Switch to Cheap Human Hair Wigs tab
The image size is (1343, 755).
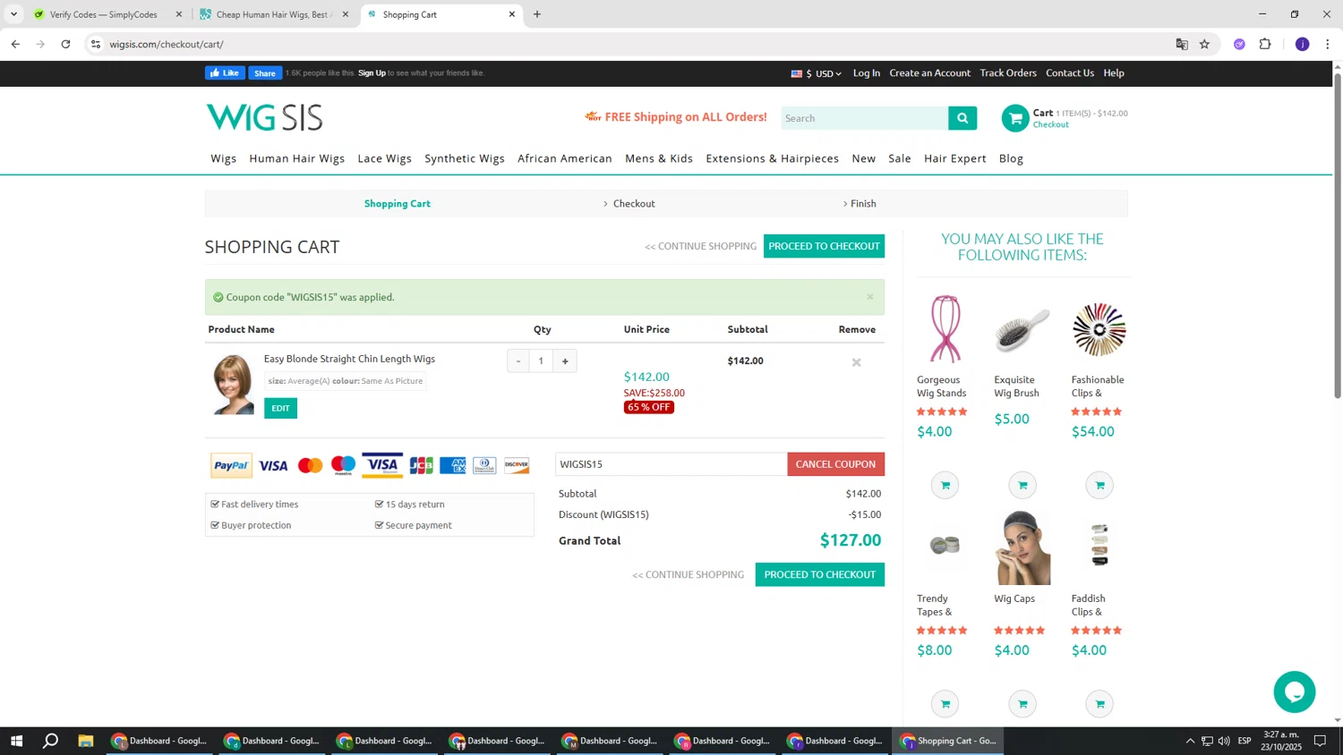271,14
